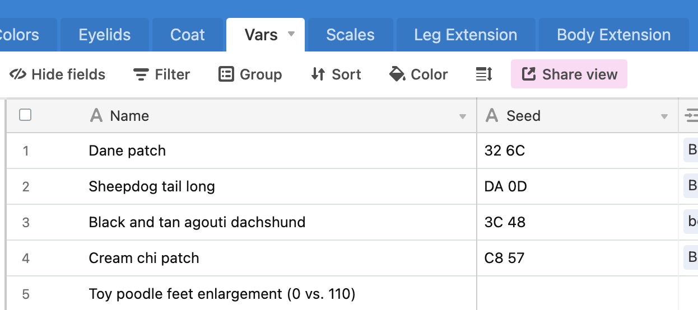Click the Group list icon

click(x=226, y=74)
